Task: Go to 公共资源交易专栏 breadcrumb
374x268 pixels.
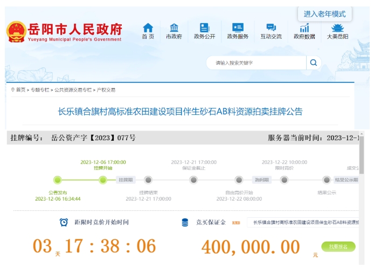Action: click(x=72, y=90)
